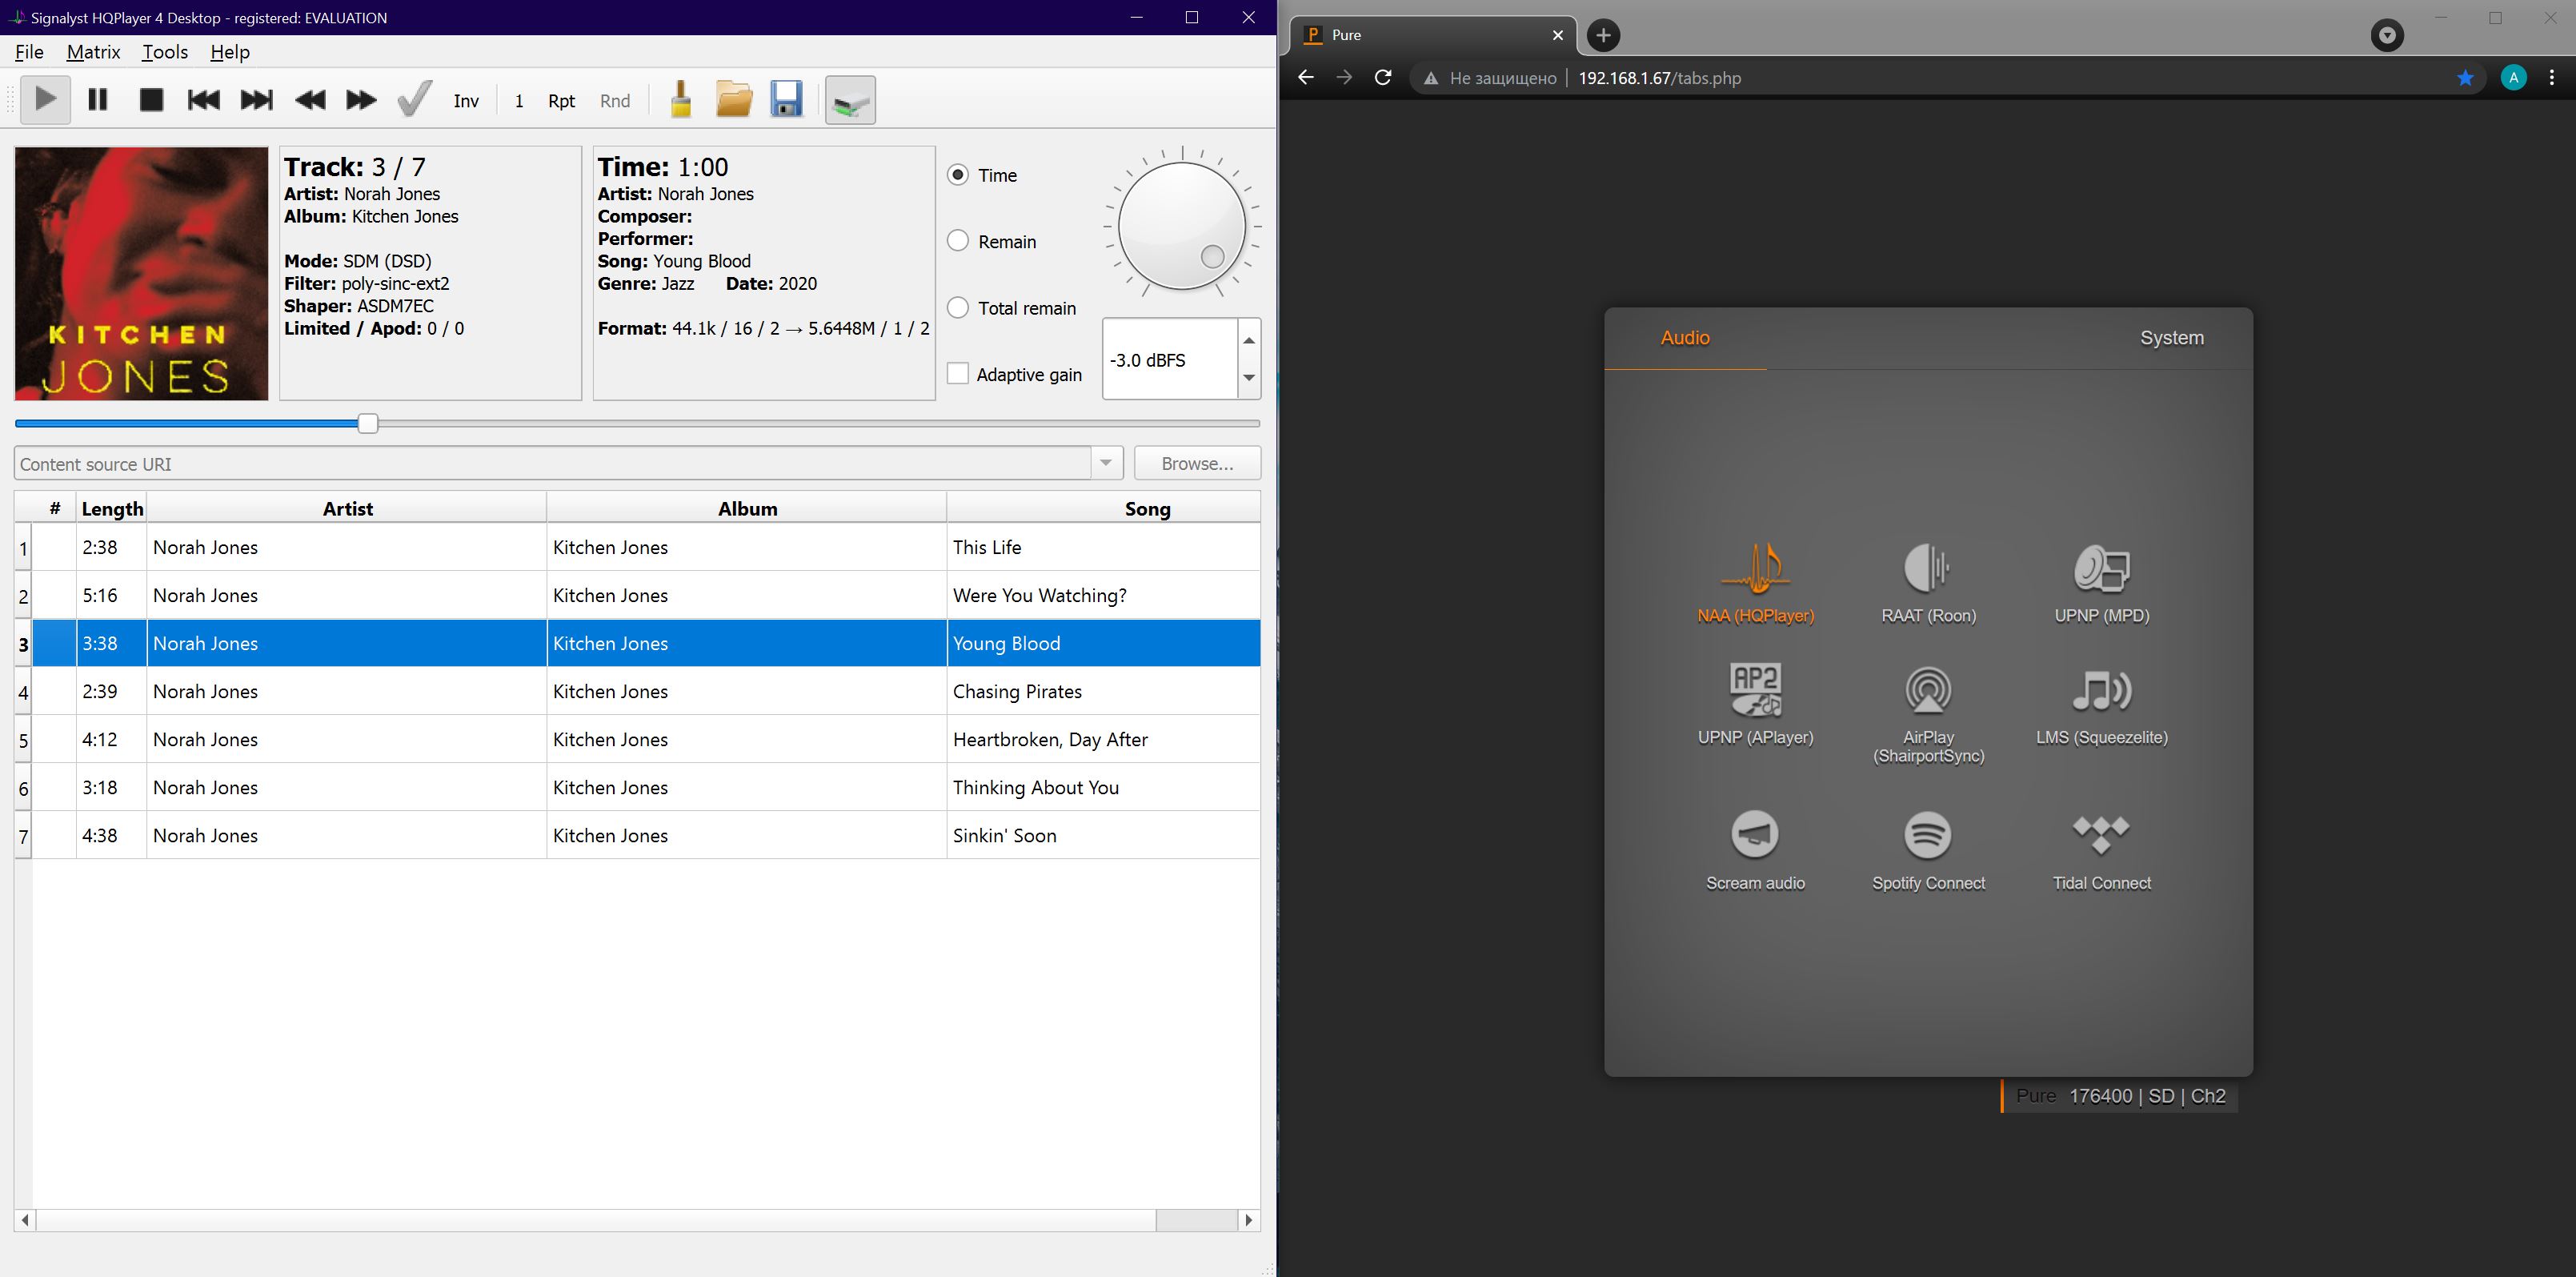The image size is (2576, 1277).
Task: Click the floppy disk save-playlist icon
Action: [x=786, y=100]
